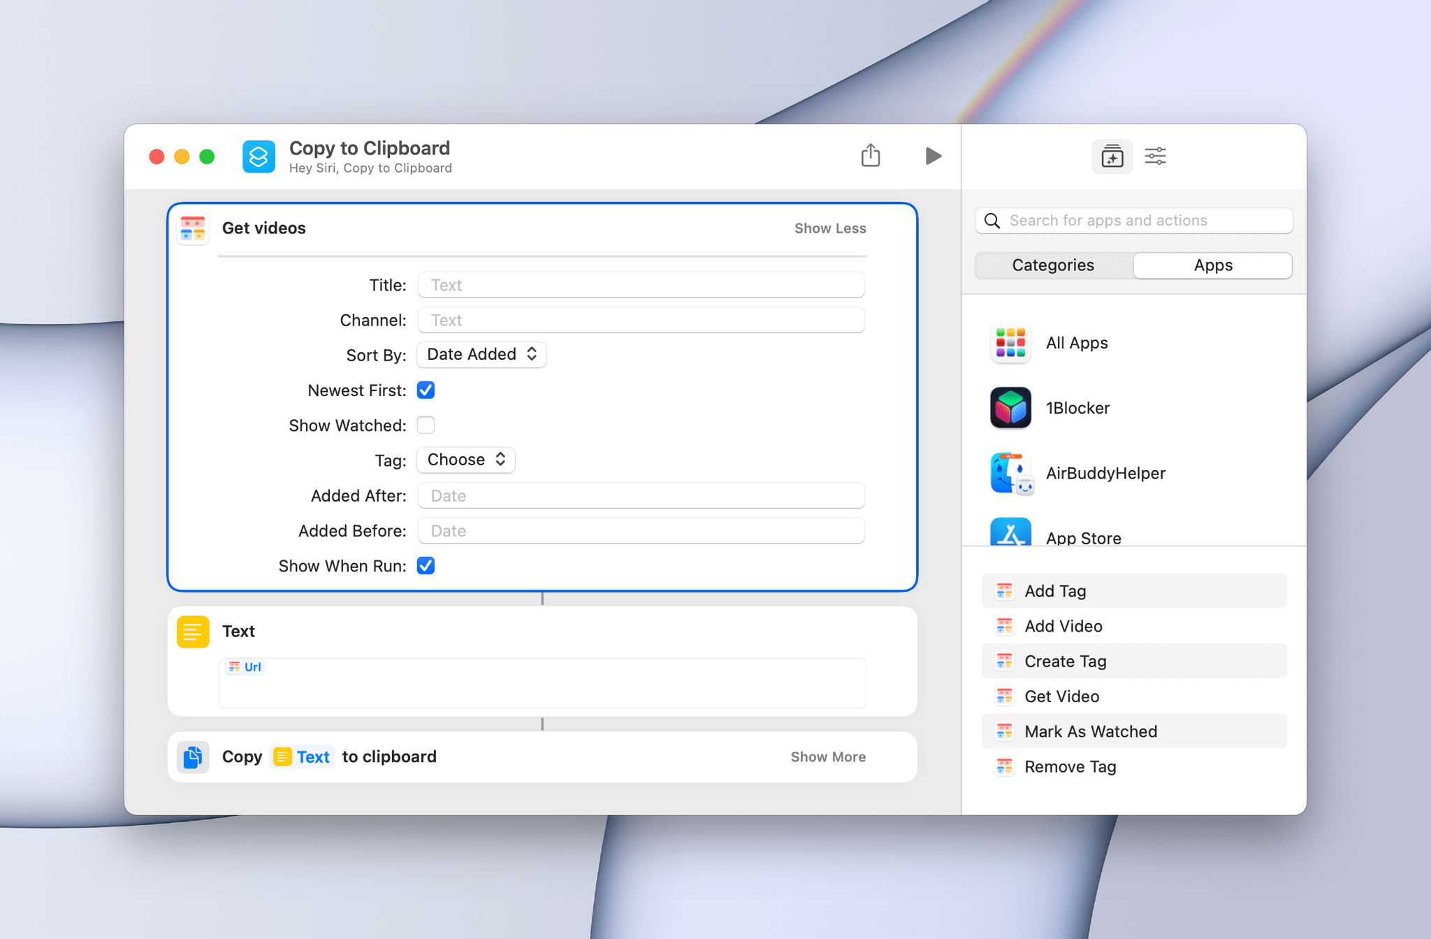Enable the Show Watched checkbox
This screenshot has height=939, width=1431.
pos(426,425)
